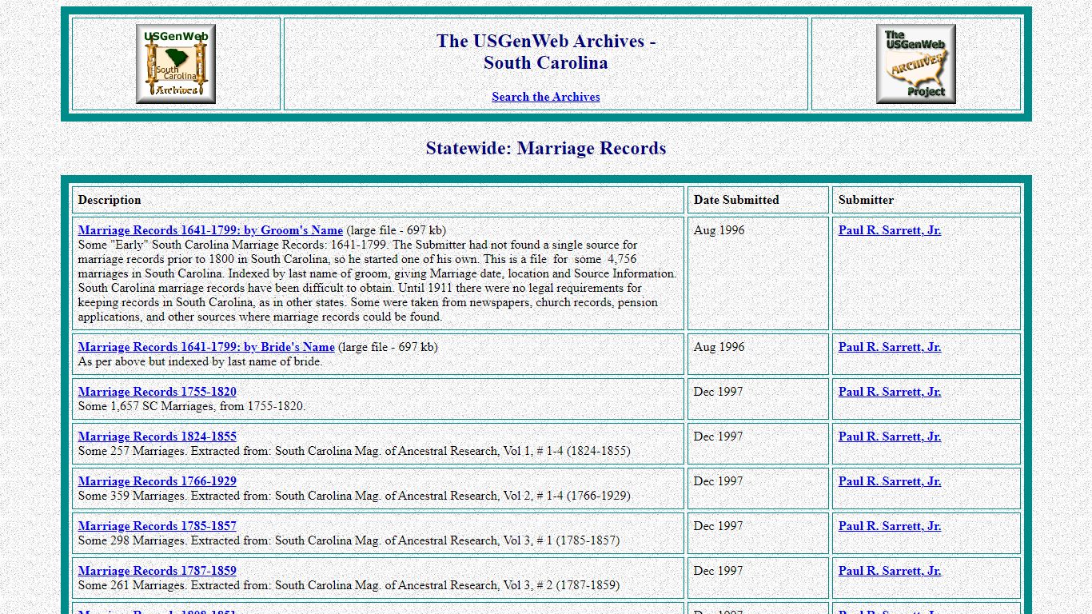Open the Search the Archives link
The width and height of the screenshot is (1092, 614).
546,97
